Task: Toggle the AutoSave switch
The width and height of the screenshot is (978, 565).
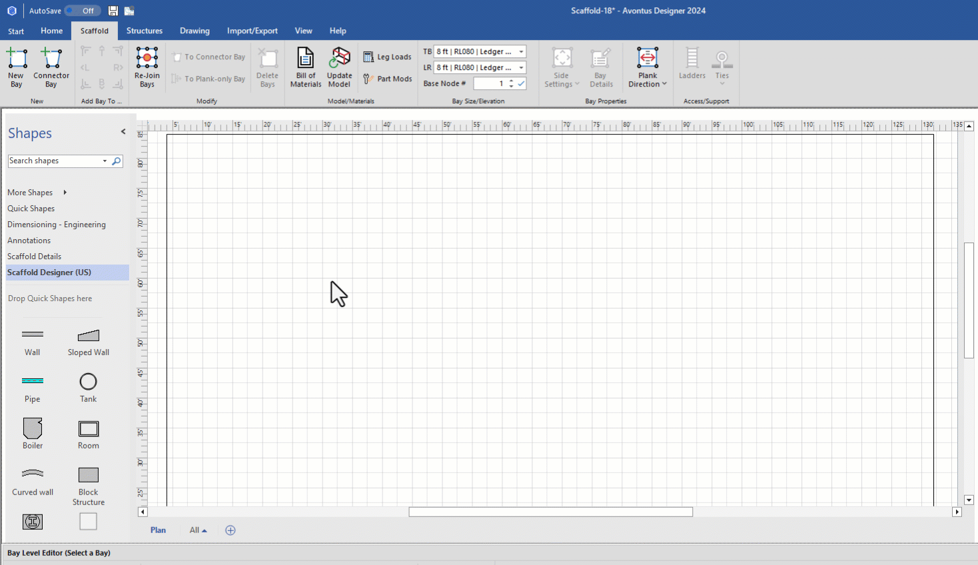Action: (83, 11)
